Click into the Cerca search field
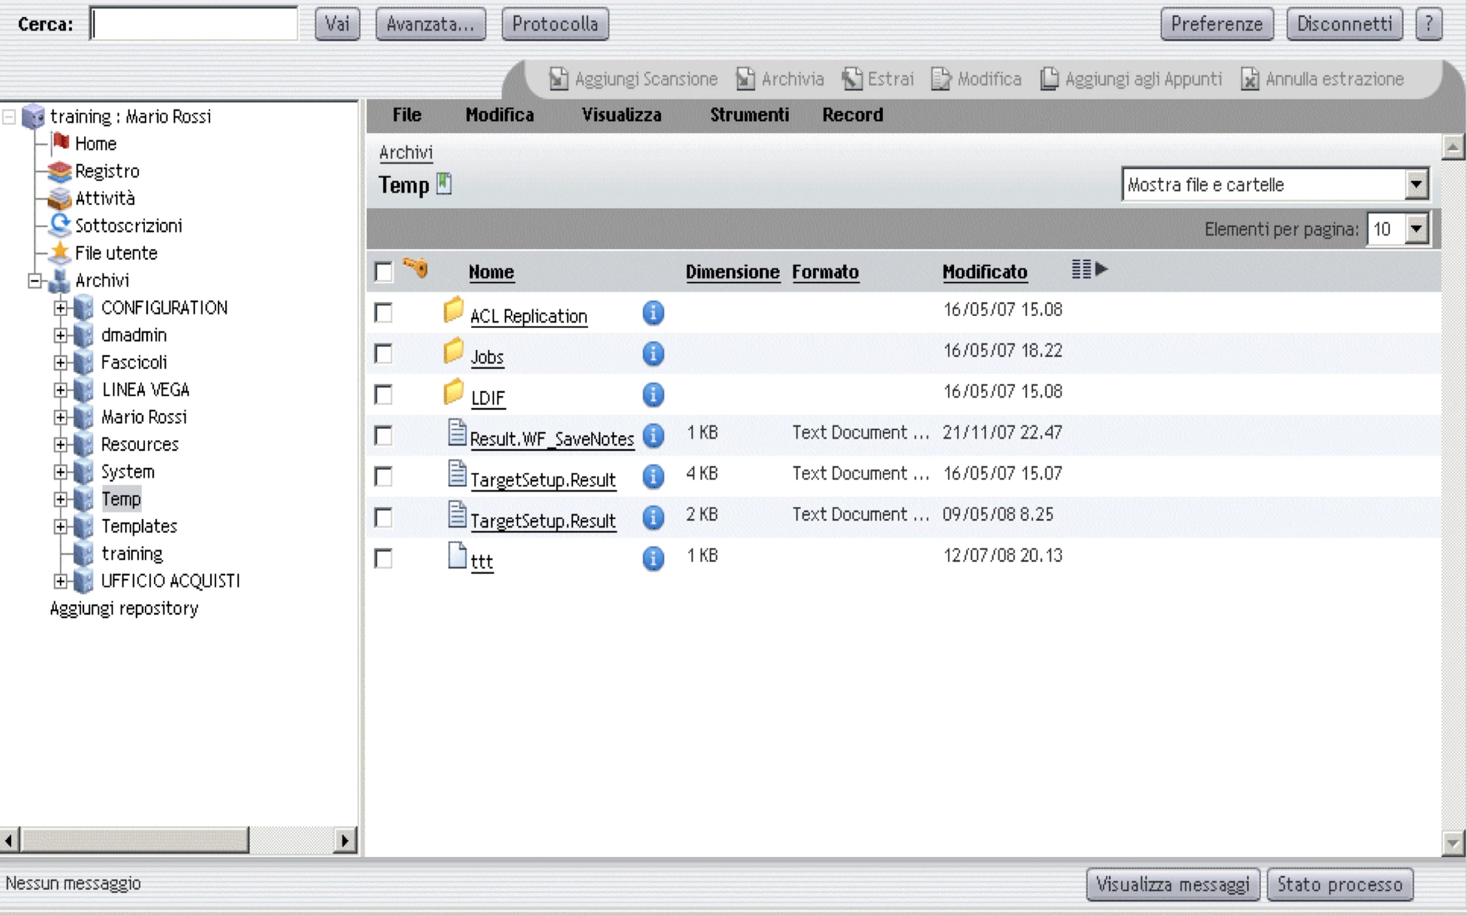1467x915 pixels. (194, 24)
